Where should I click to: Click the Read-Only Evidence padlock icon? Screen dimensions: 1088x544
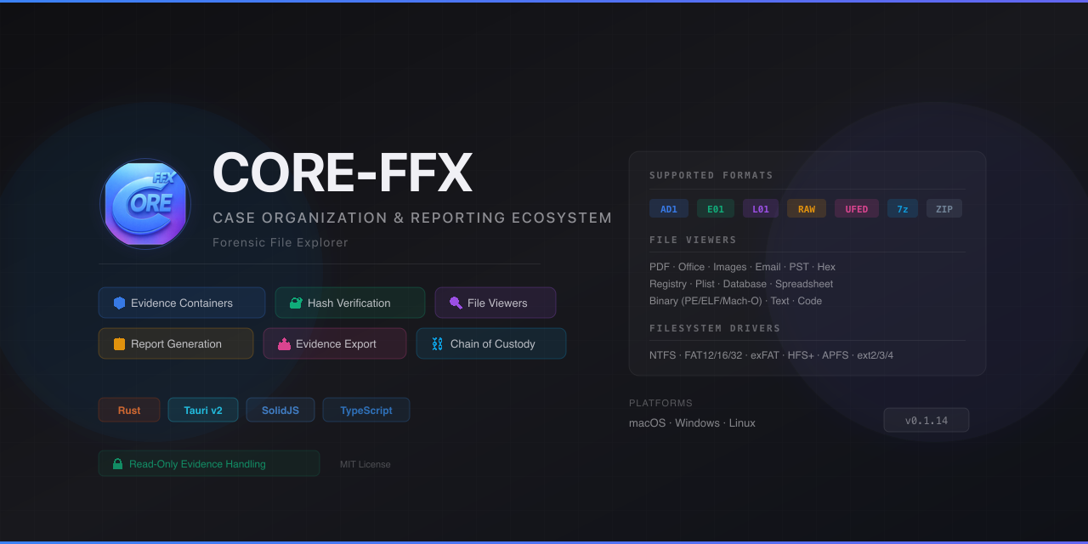118,464
